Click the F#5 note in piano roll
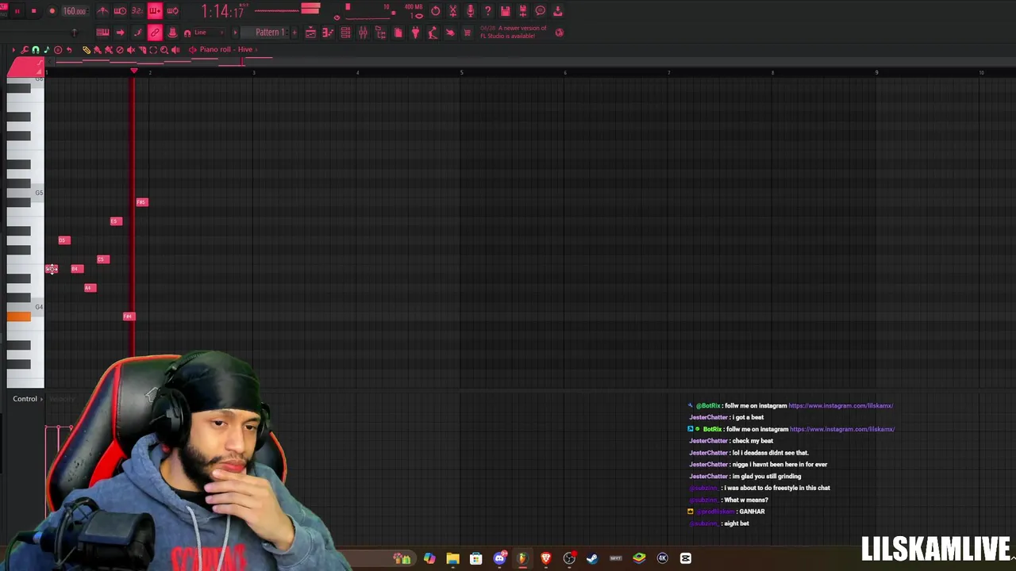The width and height of the screenshot is (1016, 571). pyautogui.click(x=141, y=202)
